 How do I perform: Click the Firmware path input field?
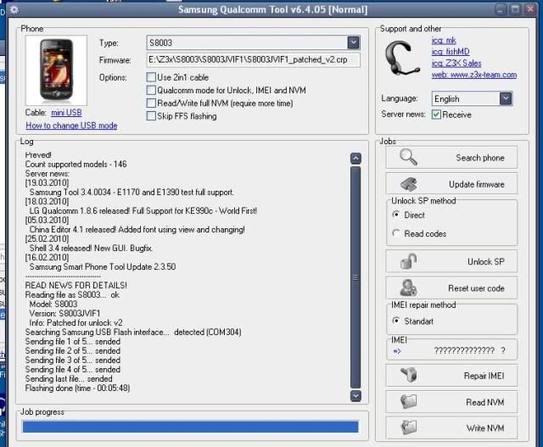tap(253, 59)
